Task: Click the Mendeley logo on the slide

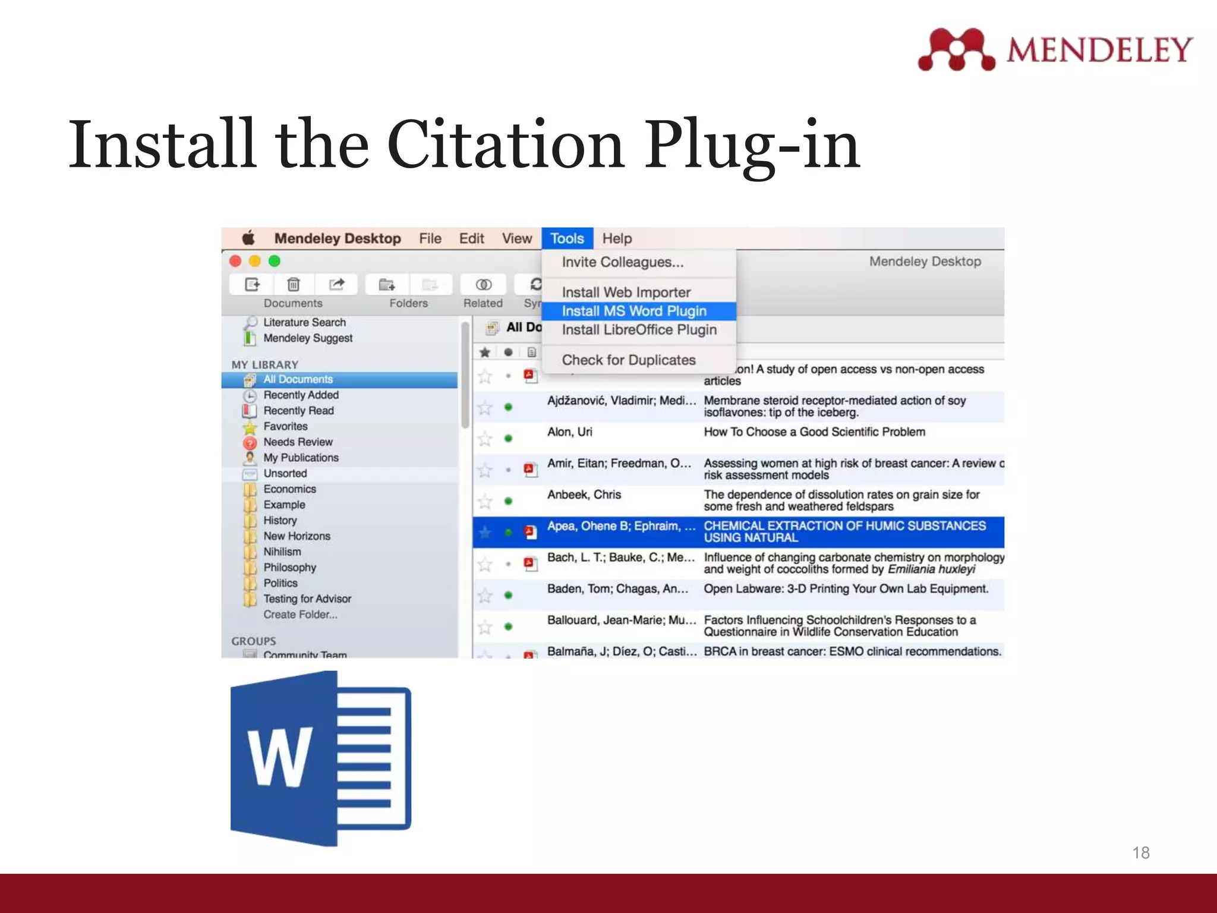Action: click(x=1055, y=49)
